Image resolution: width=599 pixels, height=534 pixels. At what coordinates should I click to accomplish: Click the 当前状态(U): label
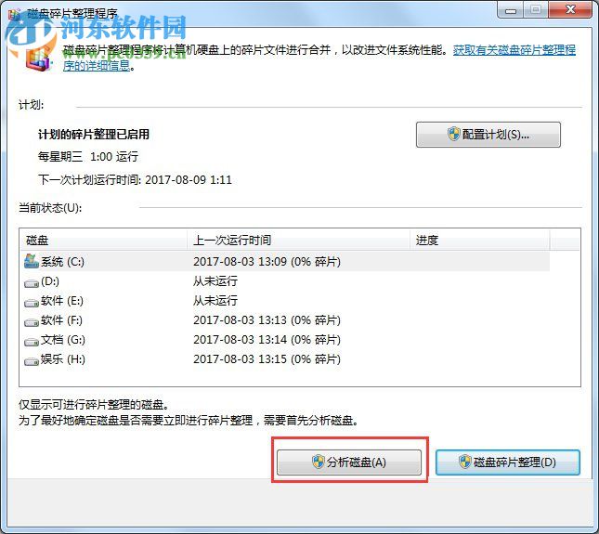click(x=50, y=208)
